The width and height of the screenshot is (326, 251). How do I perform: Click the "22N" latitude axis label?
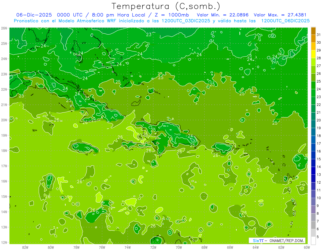click(x=4, y=89)
